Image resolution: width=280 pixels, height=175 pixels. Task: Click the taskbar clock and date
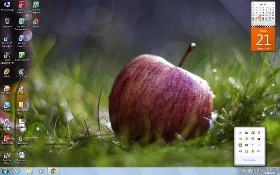269,171
